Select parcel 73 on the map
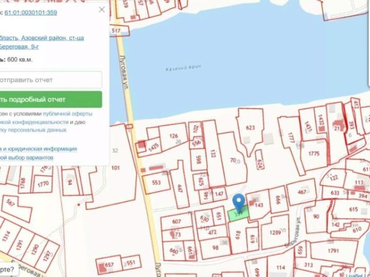Screen dimensions: 370x277 click(x=177, y=234)
